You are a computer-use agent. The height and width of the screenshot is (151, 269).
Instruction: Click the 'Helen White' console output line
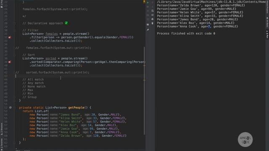[200, 12]
